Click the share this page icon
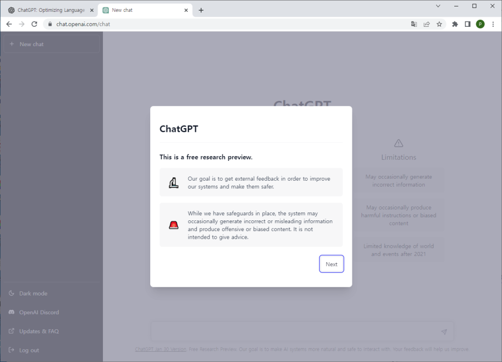 coord(426,24)
